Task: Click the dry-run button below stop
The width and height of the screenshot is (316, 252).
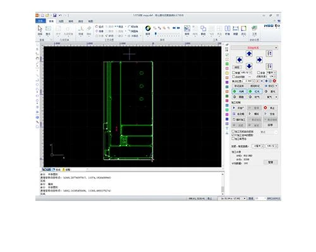Action: [270, 113]
